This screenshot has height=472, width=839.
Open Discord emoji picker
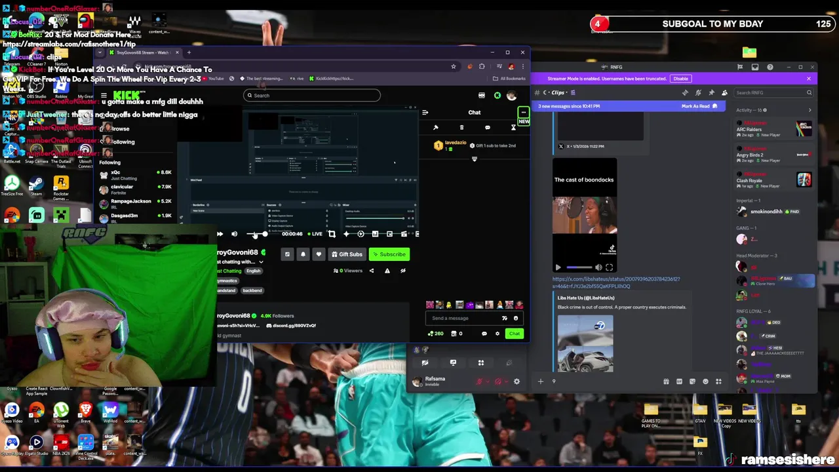tap(705, 382)
